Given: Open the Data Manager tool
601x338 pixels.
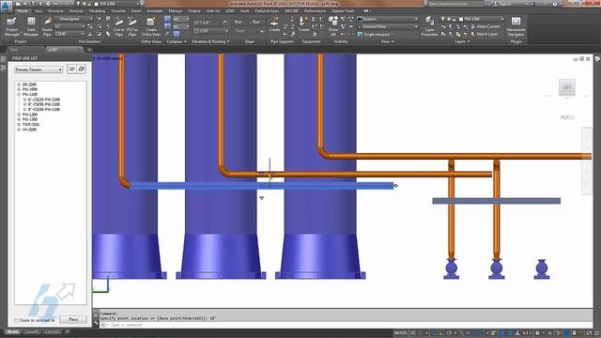Looking at the screenshot, I should coord(31,26).
